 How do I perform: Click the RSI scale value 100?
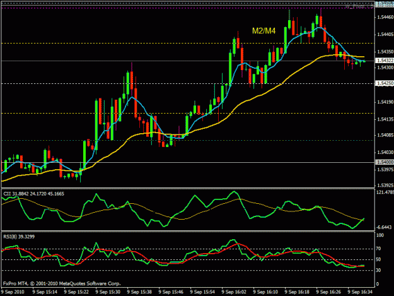(380, 235)
